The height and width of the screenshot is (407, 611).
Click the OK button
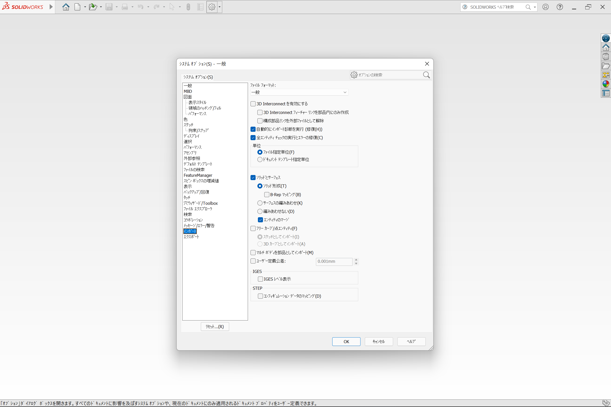(346, 342)
